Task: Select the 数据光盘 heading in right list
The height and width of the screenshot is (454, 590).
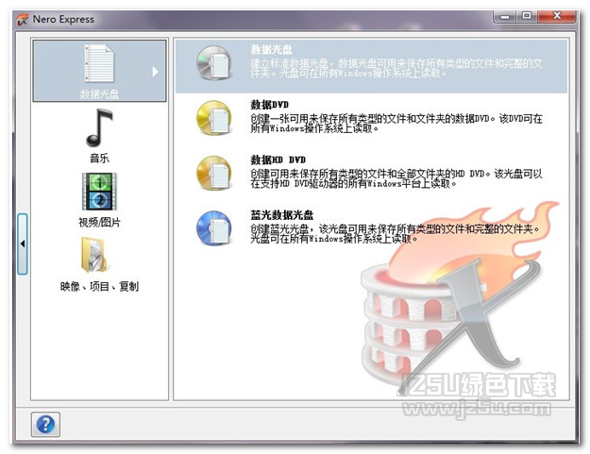Action: pyautogui.click(x=271, y=49)
